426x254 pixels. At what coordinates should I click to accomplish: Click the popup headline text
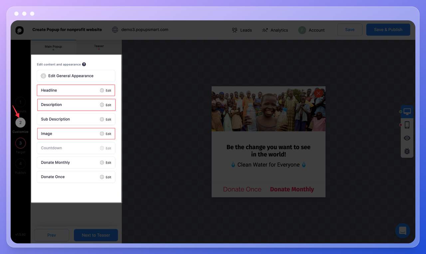[269, 151]
